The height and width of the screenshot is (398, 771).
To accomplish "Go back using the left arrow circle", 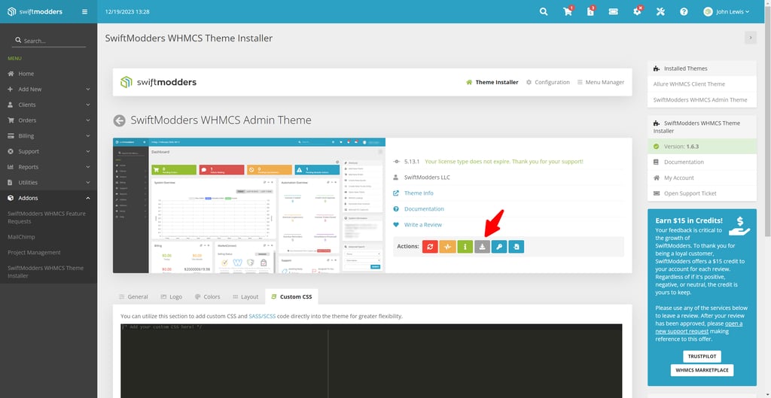I will 119,120.
